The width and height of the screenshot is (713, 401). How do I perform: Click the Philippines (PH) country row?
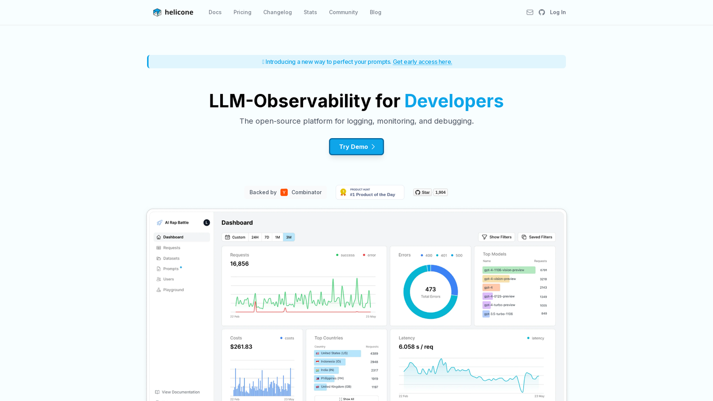tap(346, 379)
